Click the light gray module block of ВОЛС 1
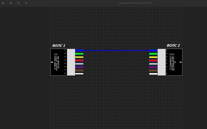Viewport: 207px width, 129px height. [71, 62]
